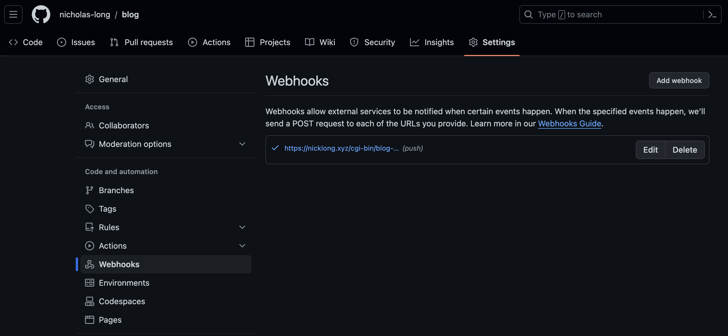The image size is (728, 336).
Task: View the Insights tab
Action: pos(432,42)
